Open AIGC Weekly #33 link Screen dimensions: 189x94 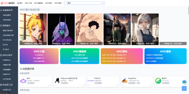pyautogui.click(x=114, y=58)
